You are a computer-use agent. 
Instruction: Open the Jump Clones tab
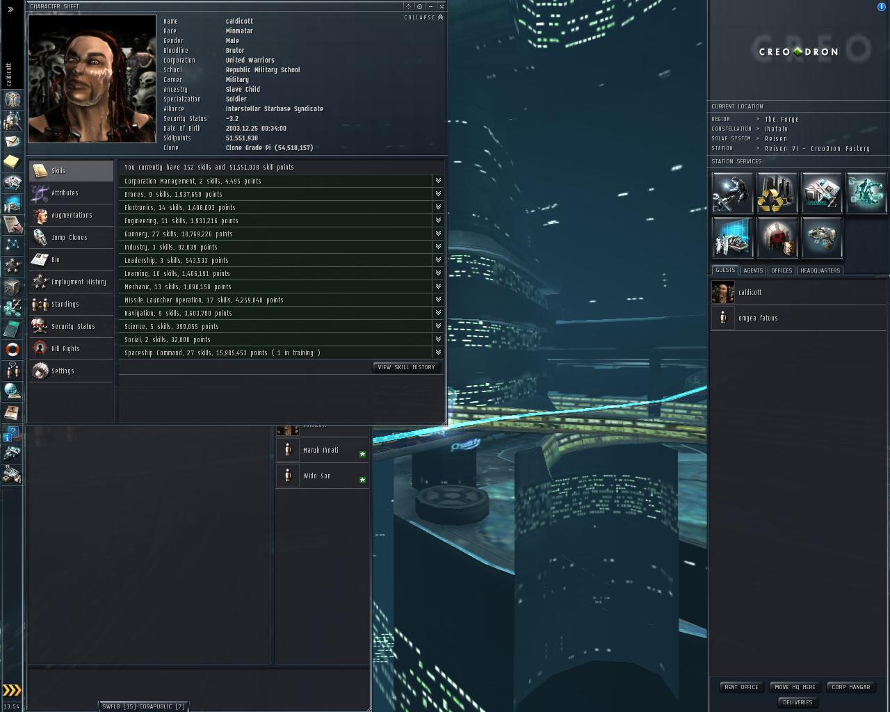(71, 237)
